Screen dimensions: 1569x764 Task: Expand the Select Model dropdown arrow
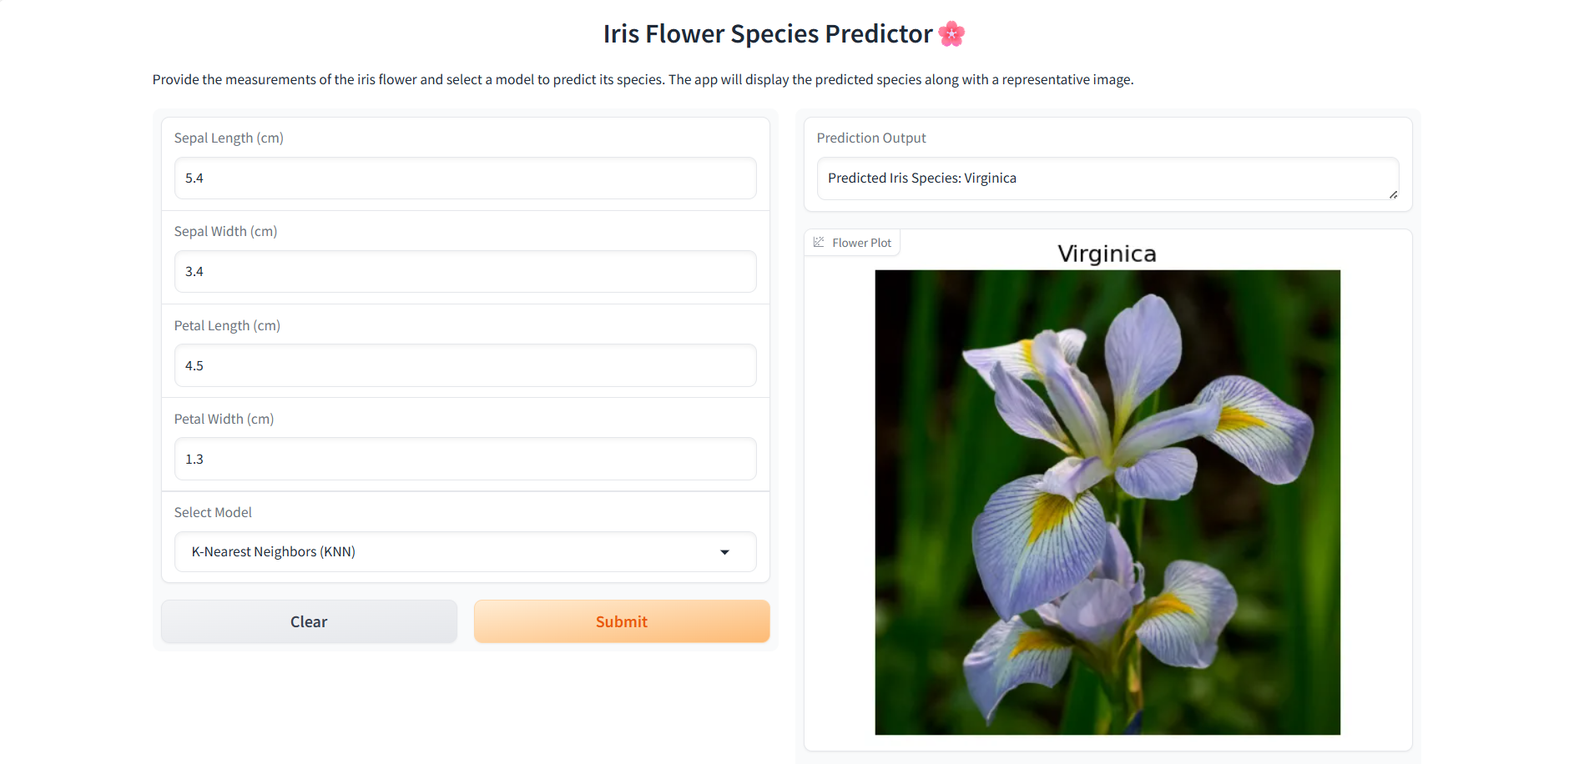coord(724,552)
